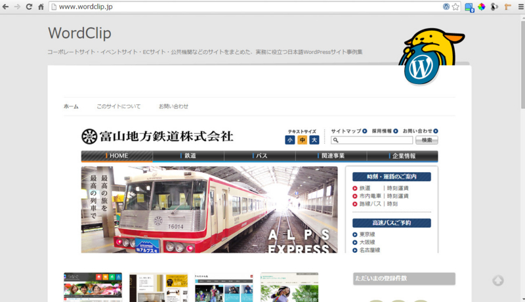
Task: Click the address bar URL field
Action: point(248,7)
